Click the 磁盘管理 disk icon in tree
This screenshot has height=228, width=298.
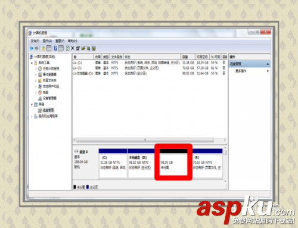click(40, 110)
